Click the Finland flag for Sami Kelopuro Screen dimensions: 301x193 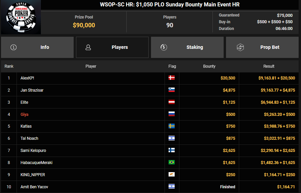[x=172, y=151]
